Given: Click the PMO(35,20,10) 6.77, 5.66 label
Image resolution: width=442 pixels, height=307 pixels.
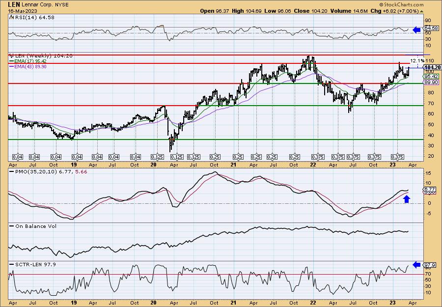Looking at the screenshot, I should tap(51, 171).
